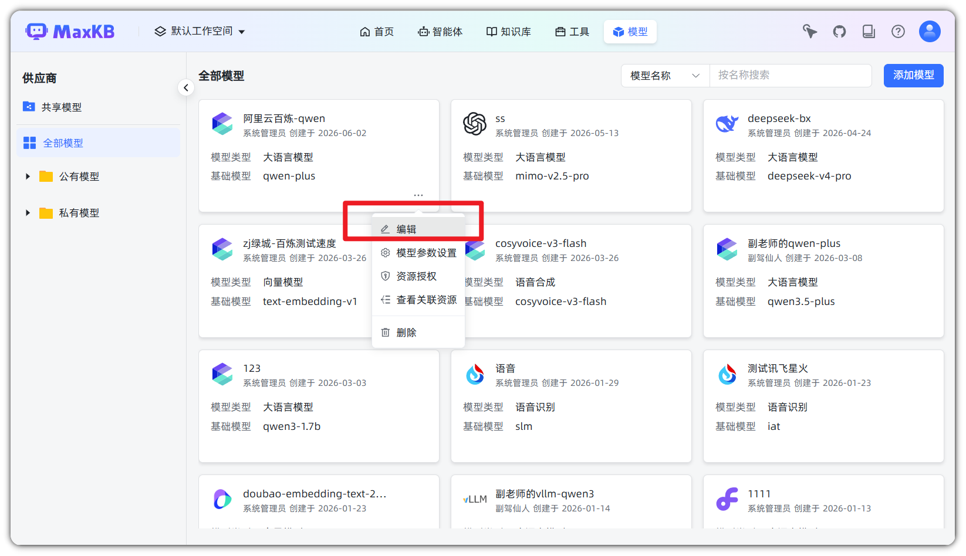Click the flame icon on 语音 card
The width and height of the screenshot is (966, 556).
(x=475, y=374)
